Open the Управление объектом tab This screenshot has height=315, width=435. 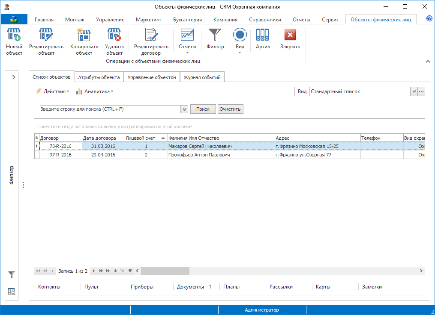(x=152, y=77)
